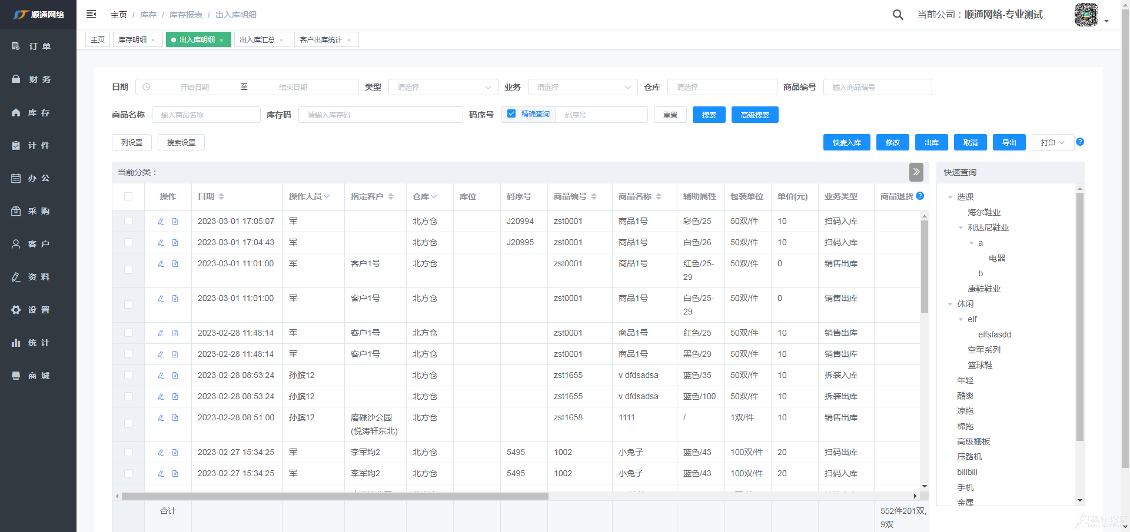Open the 财务 sidebar menu
Viewport: 1130px width, 532px height.
coord(38,79)
